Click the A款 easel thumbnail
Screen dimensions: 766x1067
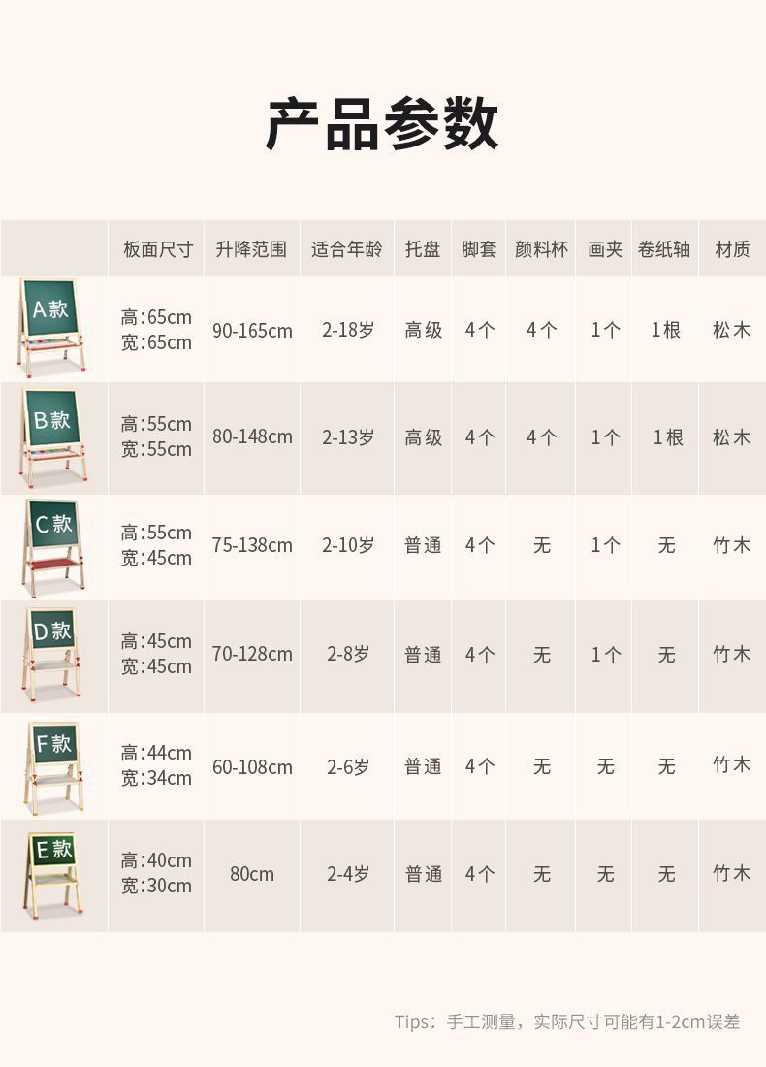[x=52, y=328]
